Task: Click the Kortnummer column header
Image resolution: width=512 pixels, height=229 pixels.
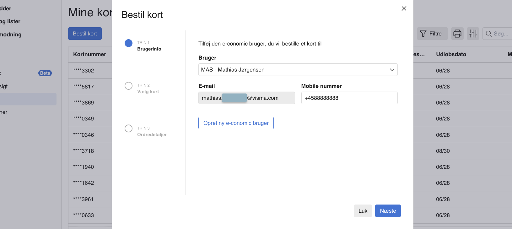Action: (x=89, y=54)
